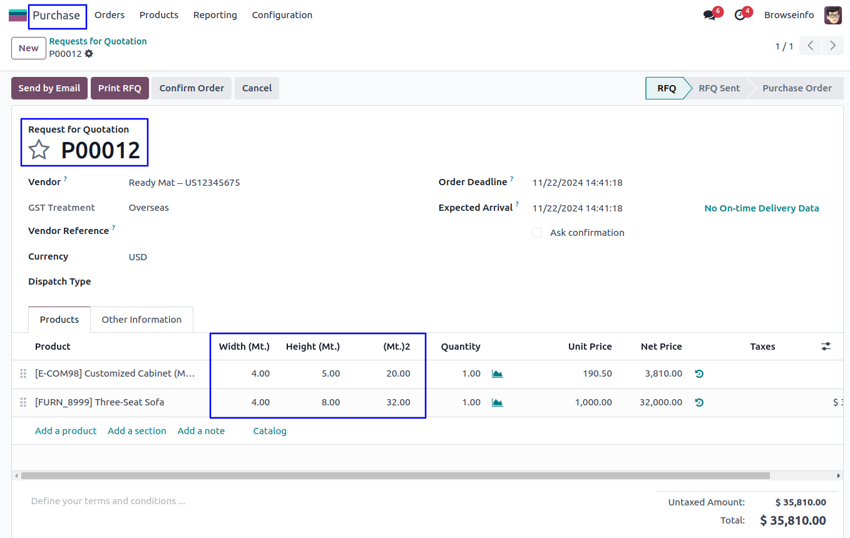Click the Odoo app home logo icon

point(18,15)
